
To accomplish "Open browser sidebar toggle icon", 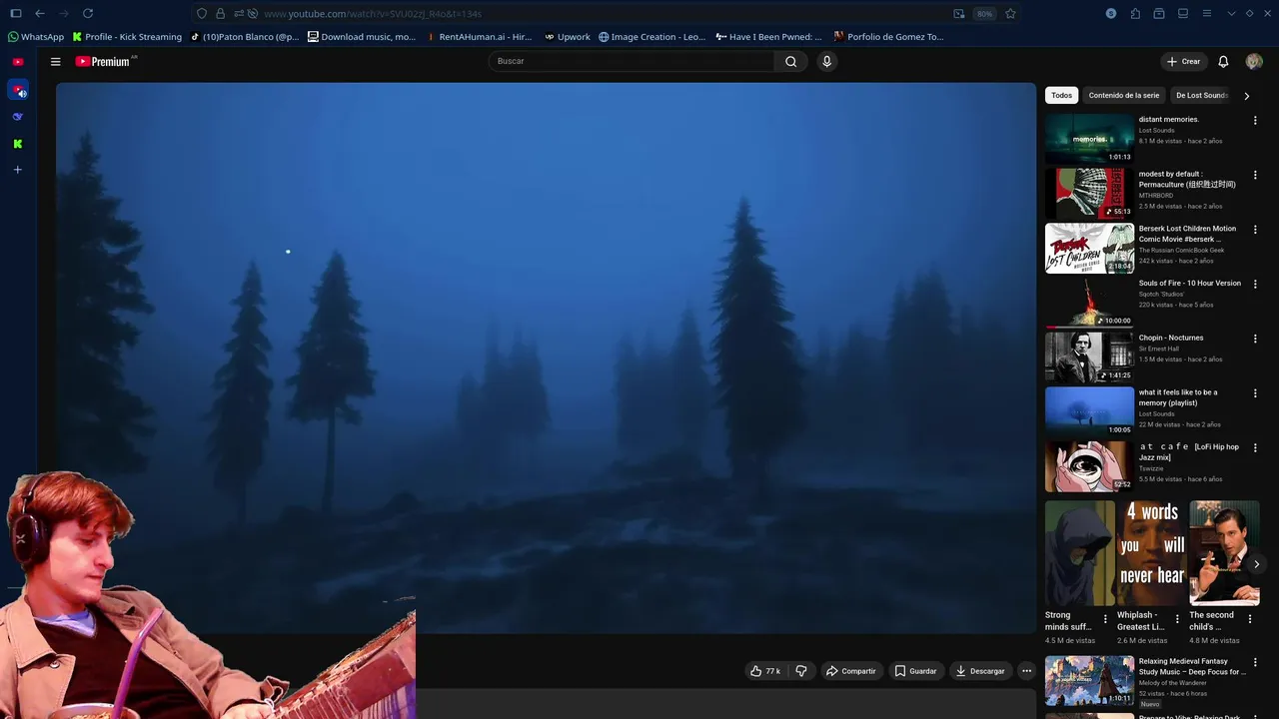I will tap(15, 13).
